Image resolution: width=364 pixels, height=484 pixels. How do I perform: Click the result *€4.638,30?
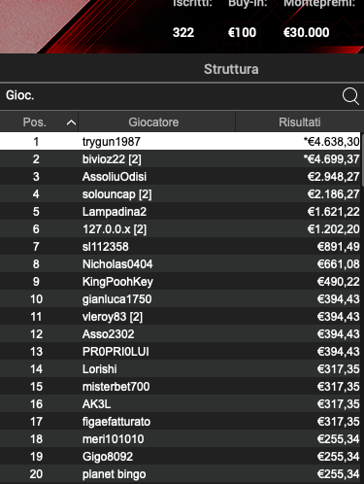[331, 142]
